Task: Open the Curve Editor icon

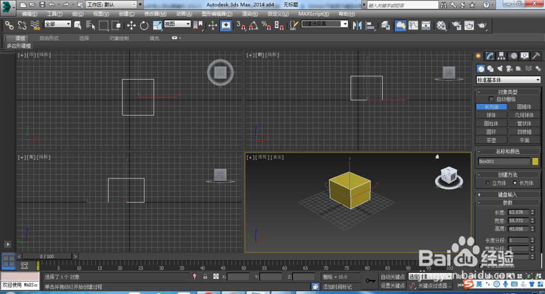Action: pyautogui.click(x=413, y=26)
